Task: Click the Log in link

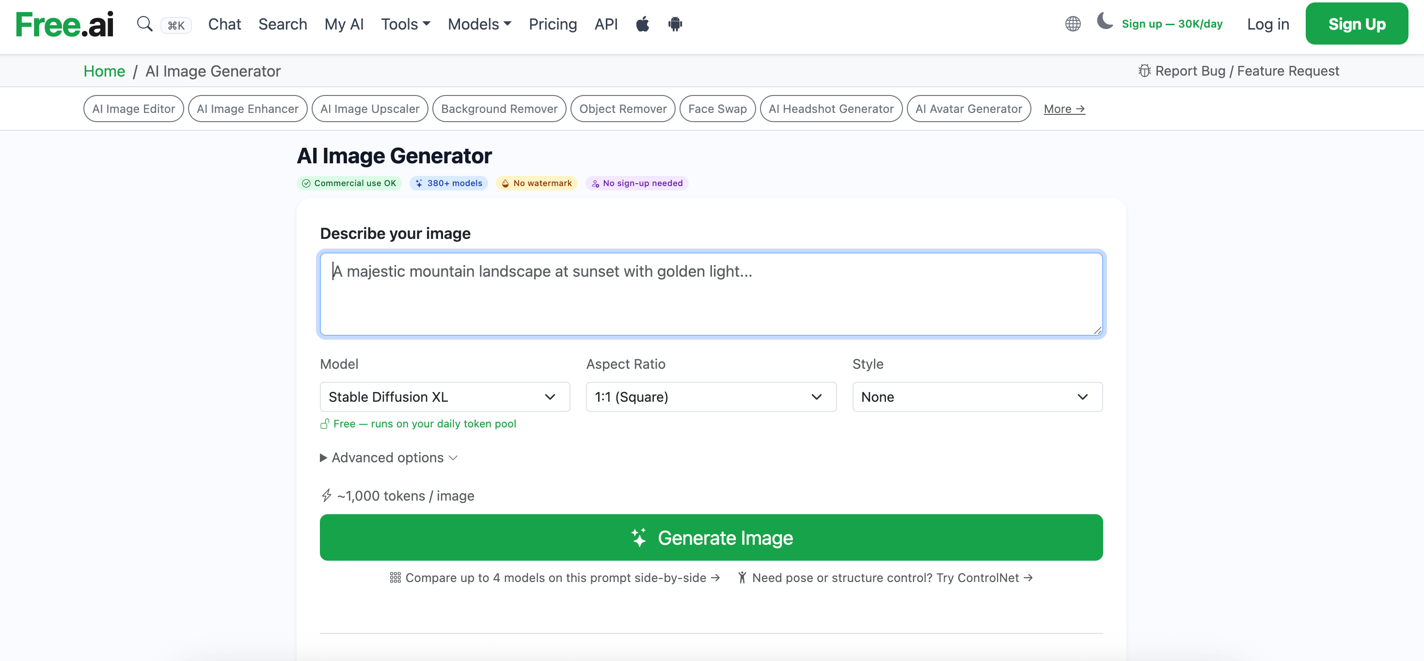Action: click(x=1268, y=24)
